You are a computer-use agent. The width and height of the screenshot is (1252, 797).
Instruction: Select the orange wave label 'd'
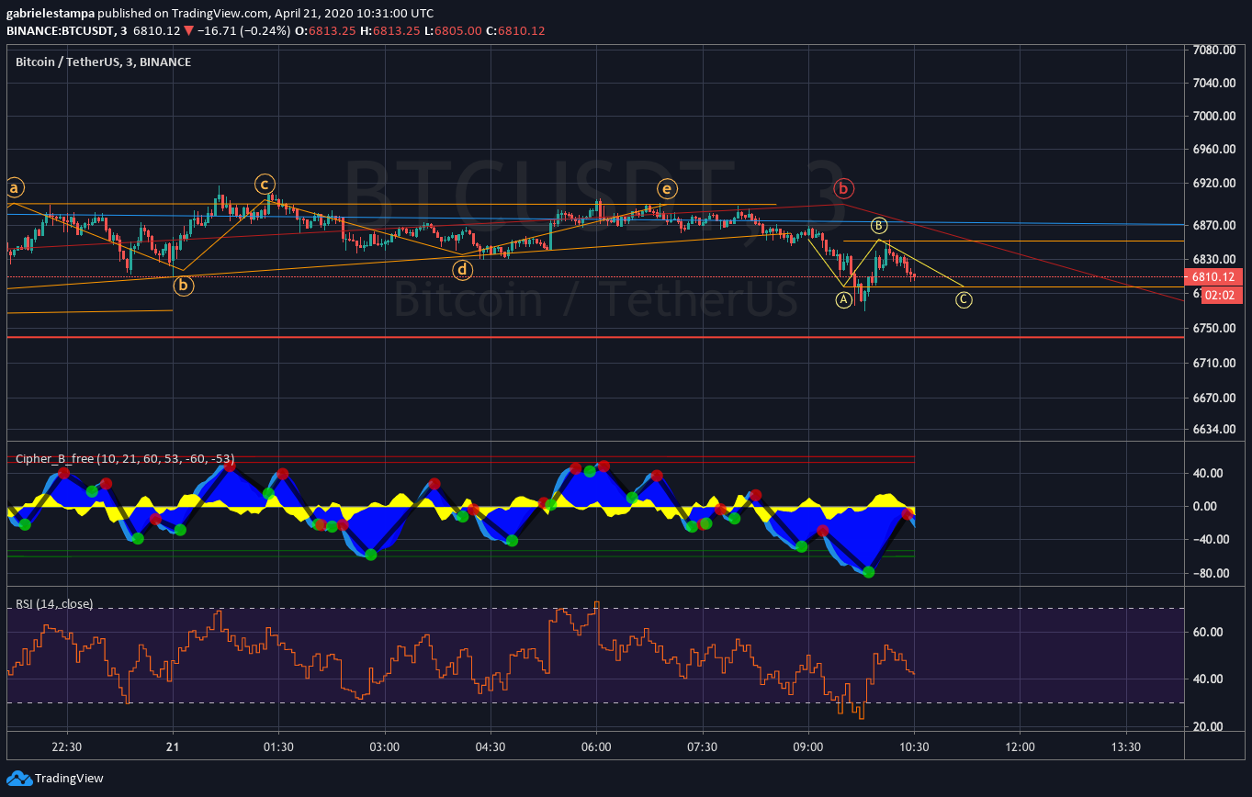(463, 270)
